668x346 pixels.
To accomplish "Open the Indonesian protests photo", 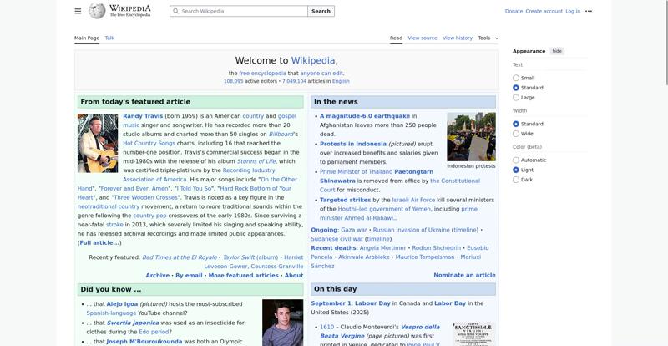I will (471, 136).
